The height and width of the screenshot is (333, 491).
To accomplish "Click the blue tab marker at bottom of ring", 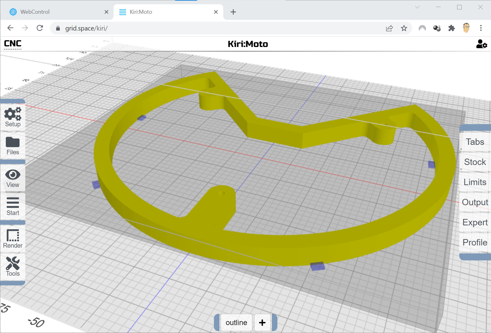I will click(x=318, y=266).
